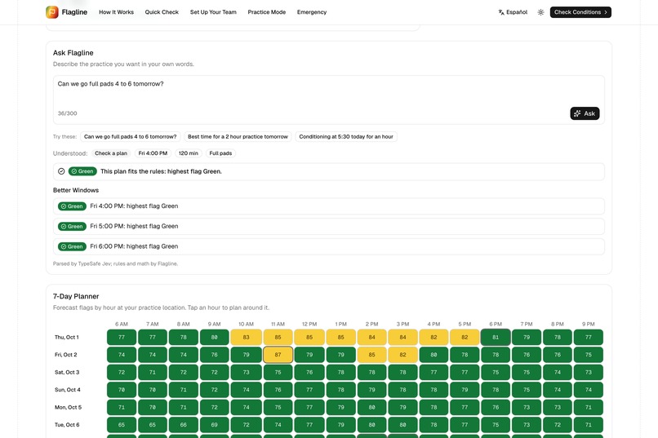Click the '120 min' understood chip
Screen dimensions: 658x438
(189, 153)
